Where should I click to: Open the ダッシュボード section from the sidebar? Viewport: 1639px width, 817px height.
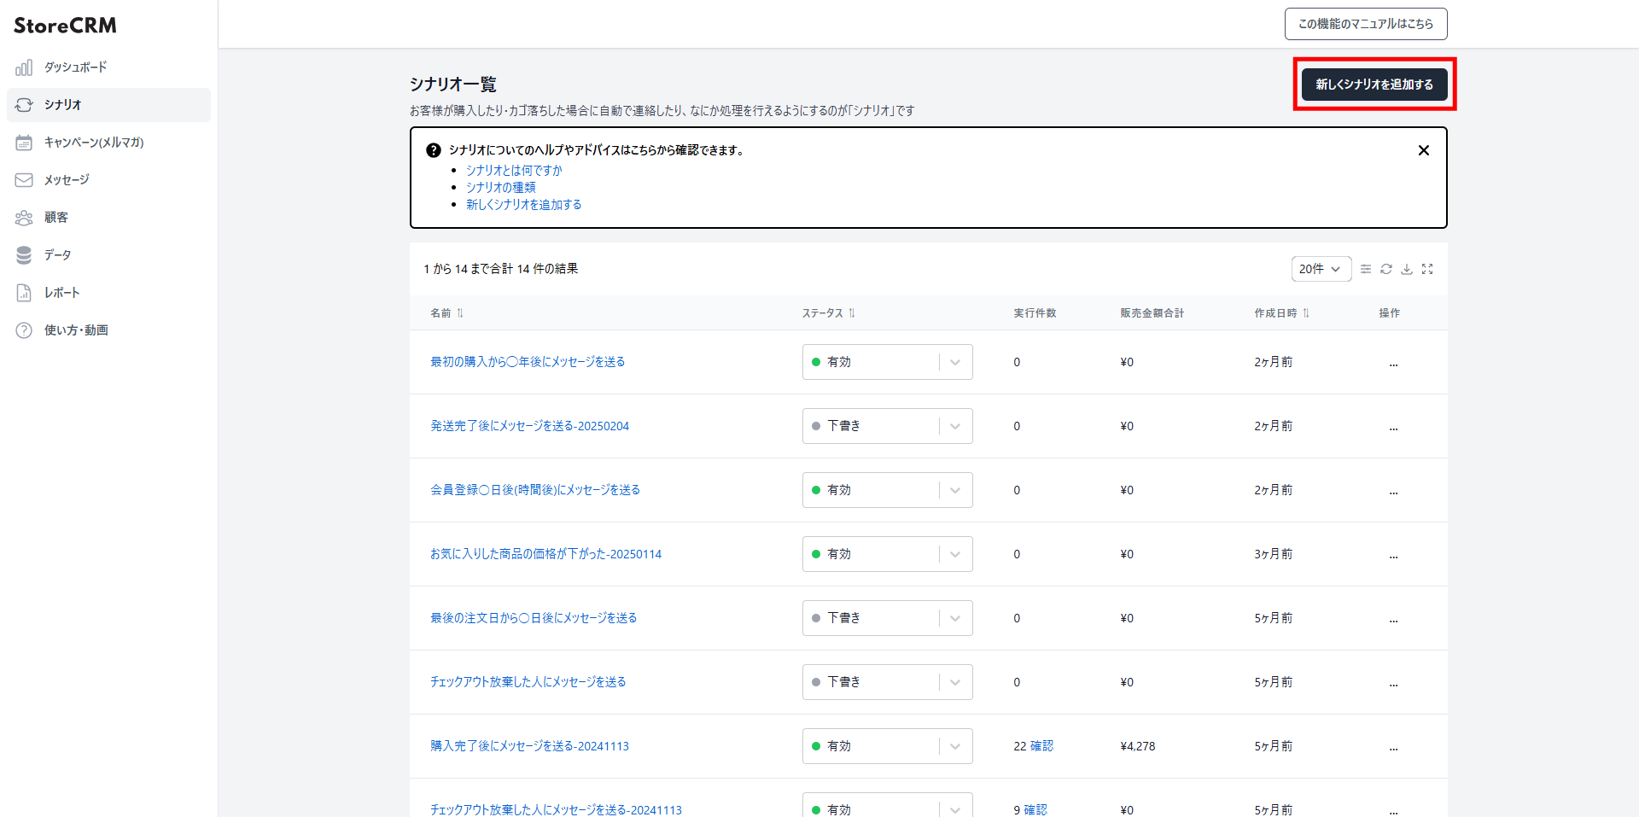click(75, 67)
